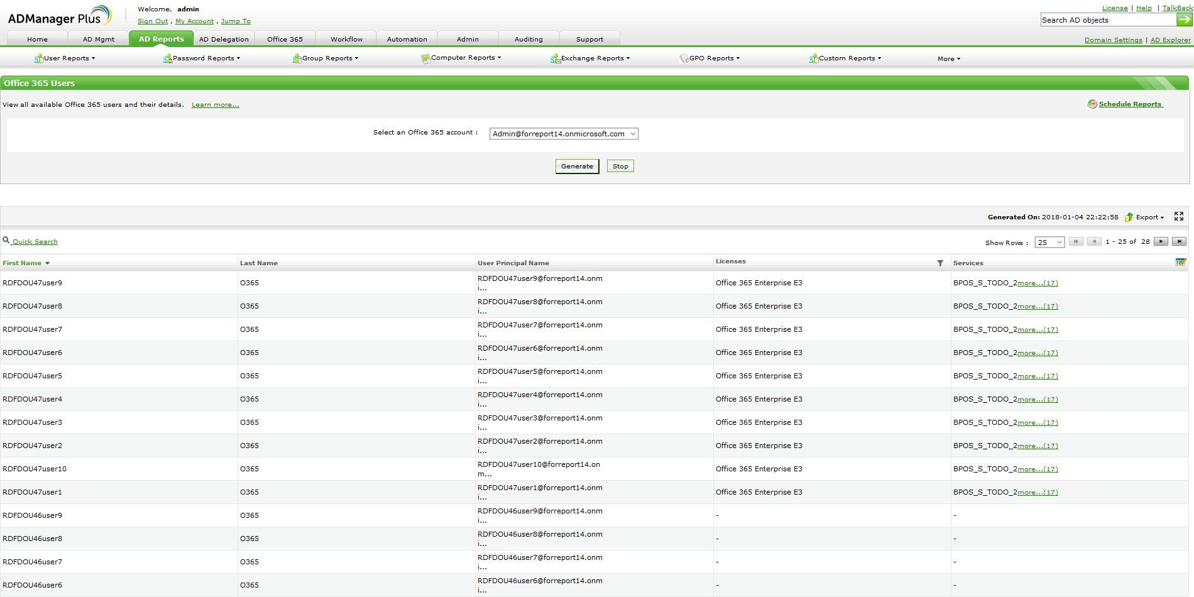1194x597 pixels.
Task: Click the Stop button
Action: tap(620, 167)
